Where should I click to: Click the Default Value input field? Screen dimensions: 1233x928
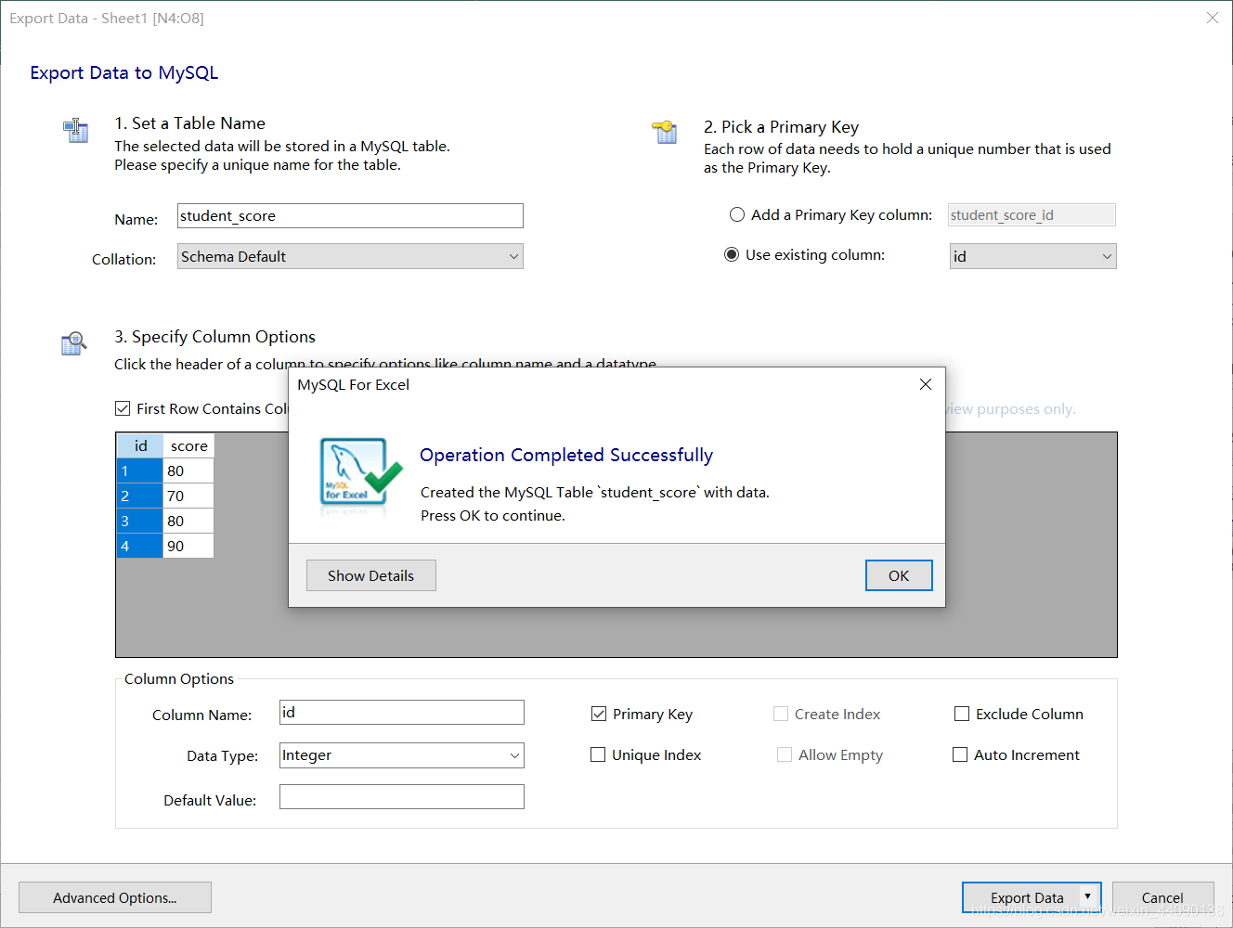[402, 796]
